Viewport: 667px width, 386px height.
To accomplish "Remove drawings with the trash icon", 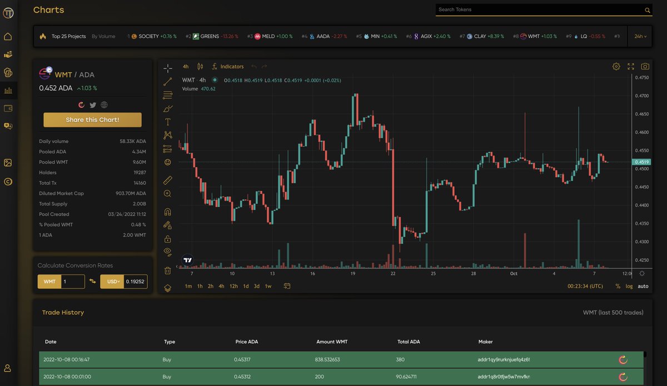I will [167, 270].
